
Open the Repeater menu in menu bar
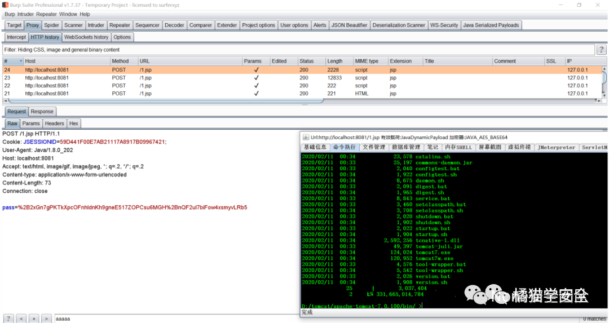(x=47, y=14)
